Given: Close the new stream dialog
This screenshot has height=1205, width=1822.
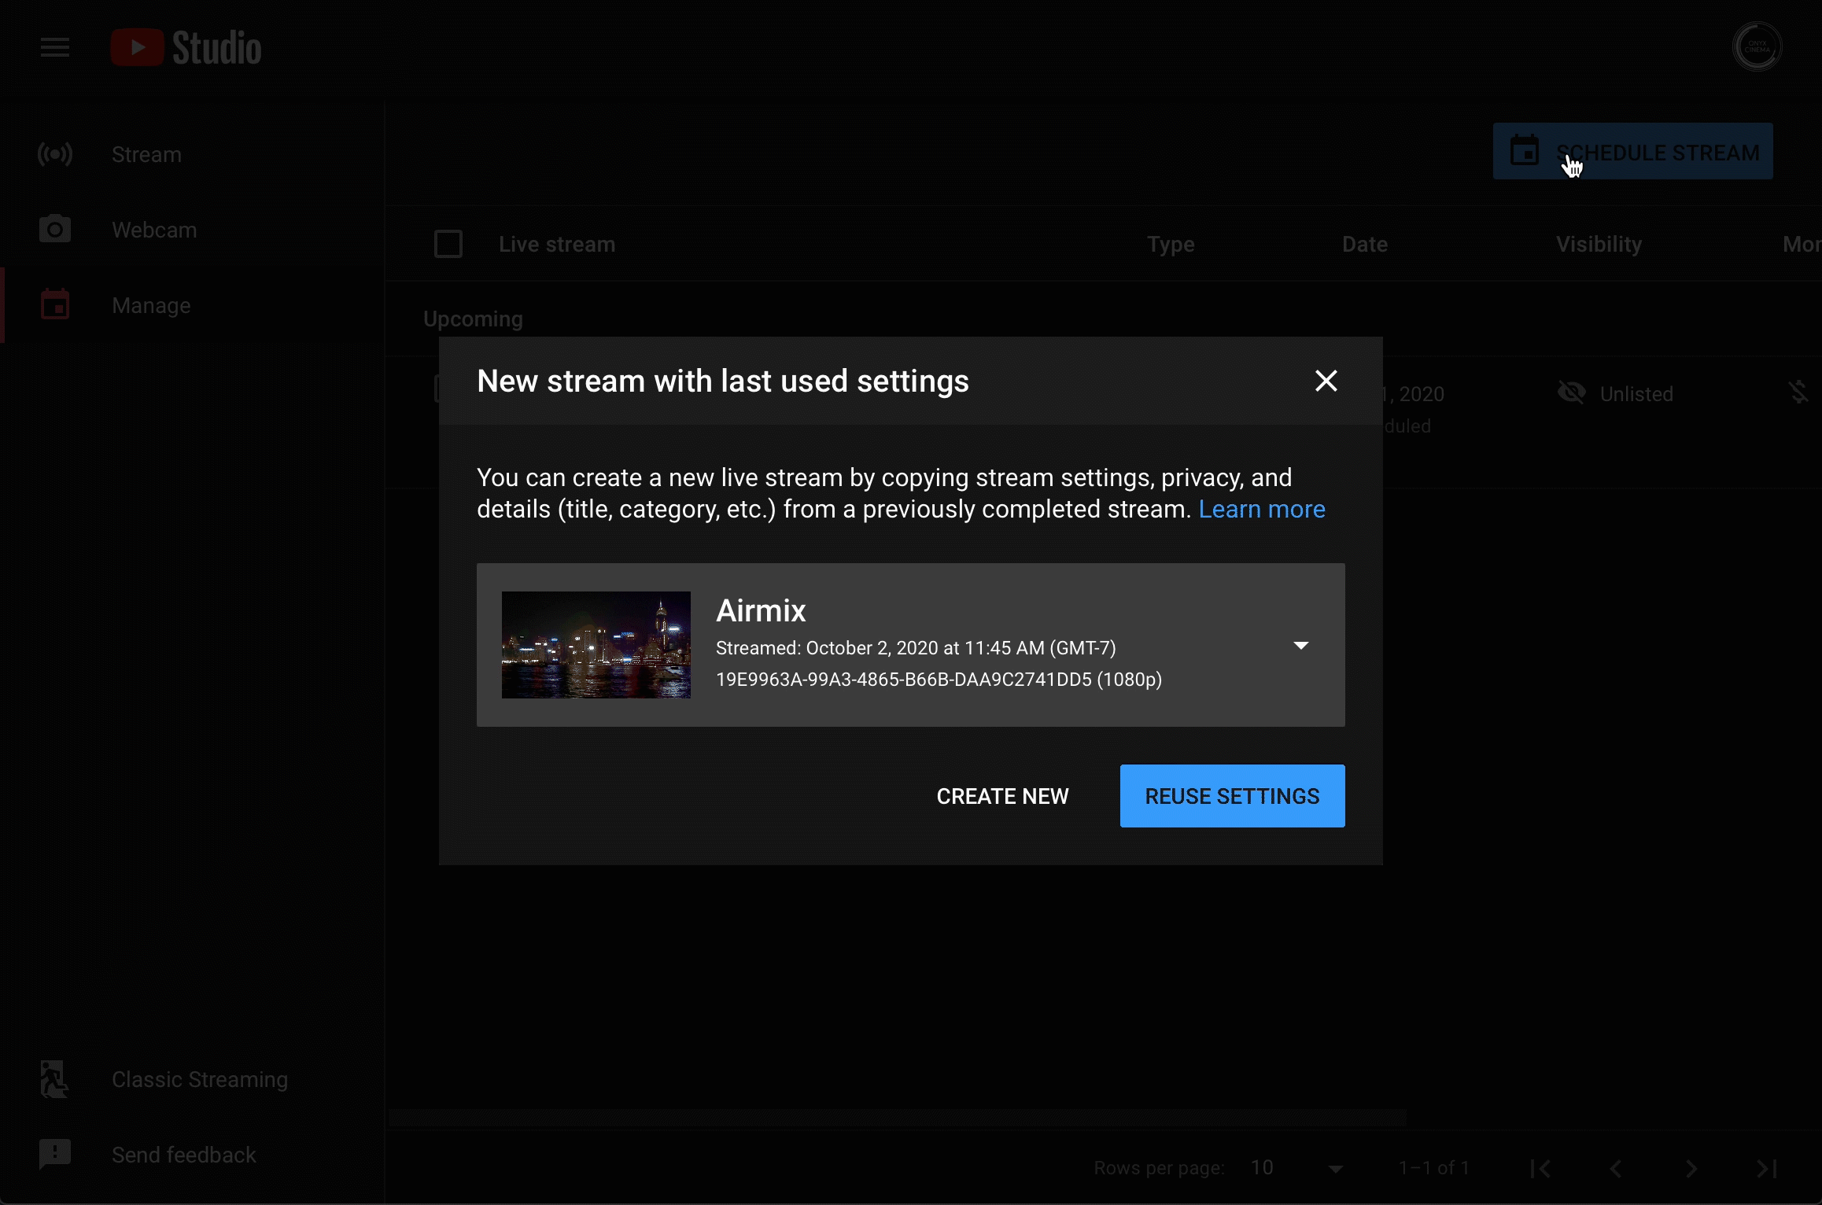Looking at the screenshot, I should (x=1326, y=381).
